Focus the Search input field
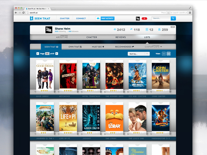207x155 pixels. tap(161, 18)
